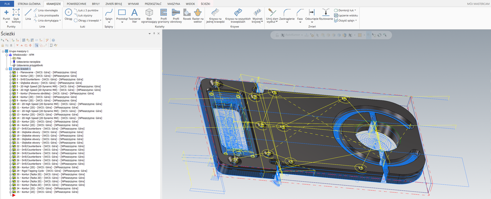Viewport: 491px width, 199px height.
Task: Collapse Właściwości - AFM node
Action: [x=6, y=55]
